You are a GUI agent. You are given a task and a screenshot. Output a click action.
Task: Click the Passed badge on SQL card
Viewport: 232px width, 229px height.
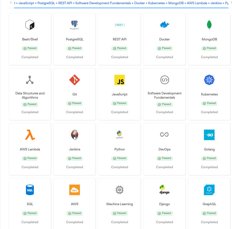(30, 213)
